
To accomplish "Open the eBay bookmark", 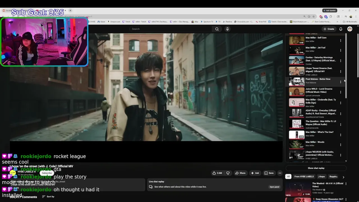I will coord(195,22).
